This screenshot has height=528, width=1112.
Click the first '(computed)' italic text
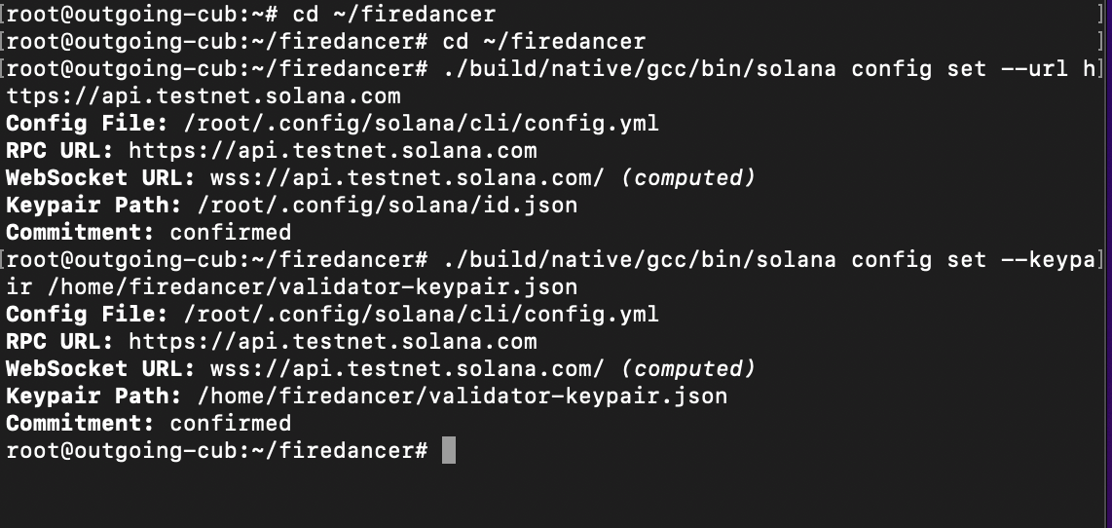687,178
